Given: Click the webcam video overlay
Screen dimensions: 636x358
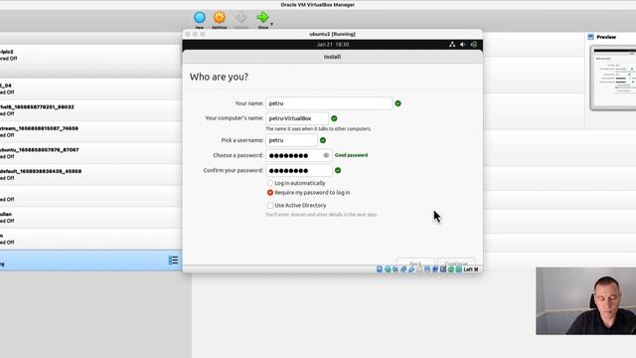Looking at the screenshot, I should (585, 300).
